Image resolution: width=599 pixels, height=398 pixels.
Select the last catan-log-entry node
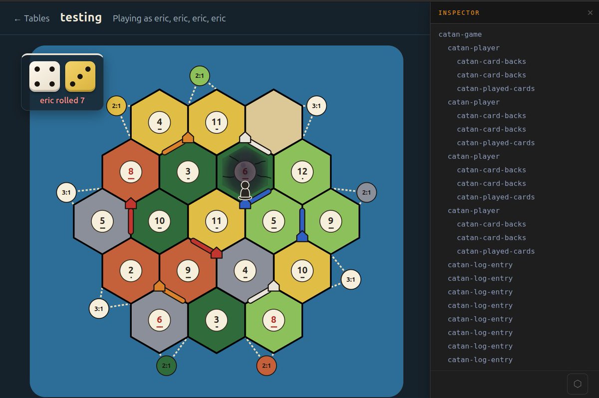coord(480,360)
